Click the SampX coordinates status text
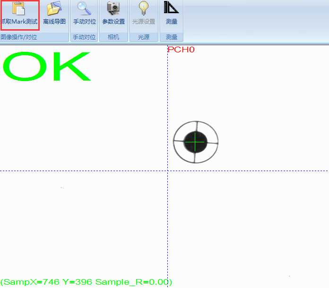 (86, 282)
